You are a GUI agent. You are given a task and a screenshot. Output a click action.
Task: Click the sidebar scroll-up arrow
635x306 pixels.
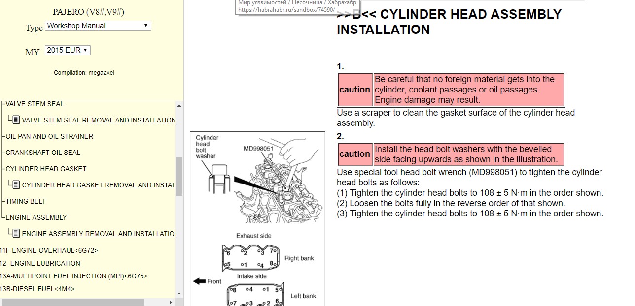(x=179, y=105)
